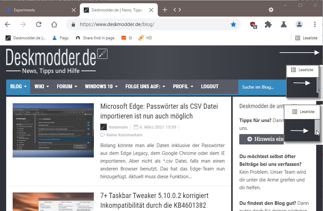Open the tab search dropdown circle

[x=271, y=10]
